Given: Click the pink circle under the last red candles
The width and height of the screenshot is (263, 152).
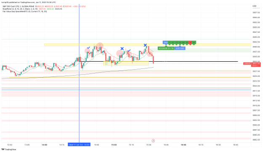Looking at the screenshot, I should coord(150,54).
